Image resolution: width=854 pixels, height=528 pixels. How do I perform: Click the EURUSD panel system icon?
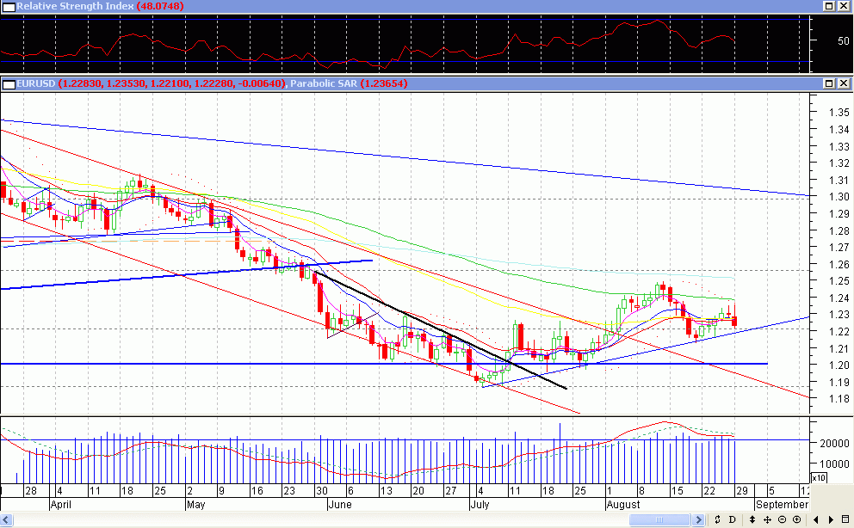[7, 83]
